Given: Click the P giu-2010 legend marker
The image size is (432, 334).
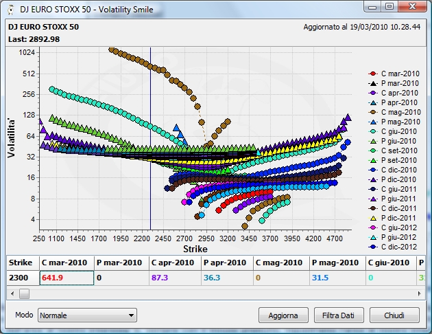Looking at the screenshot, I should click(x=373, y=141).
